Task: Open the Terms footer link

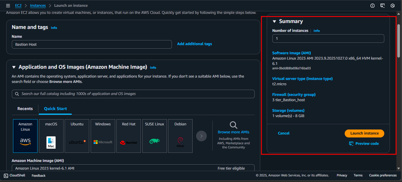Action: [x=358, y=176]
